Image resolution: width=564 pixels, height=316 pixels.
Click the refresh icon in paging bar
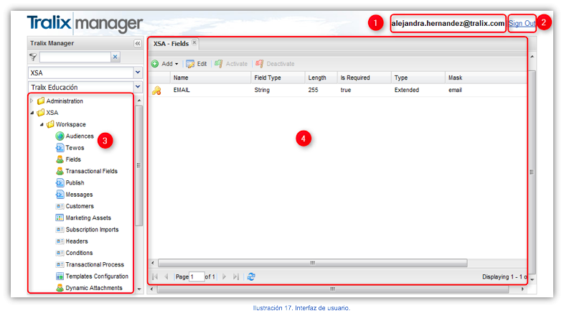(x=251, y=276)
